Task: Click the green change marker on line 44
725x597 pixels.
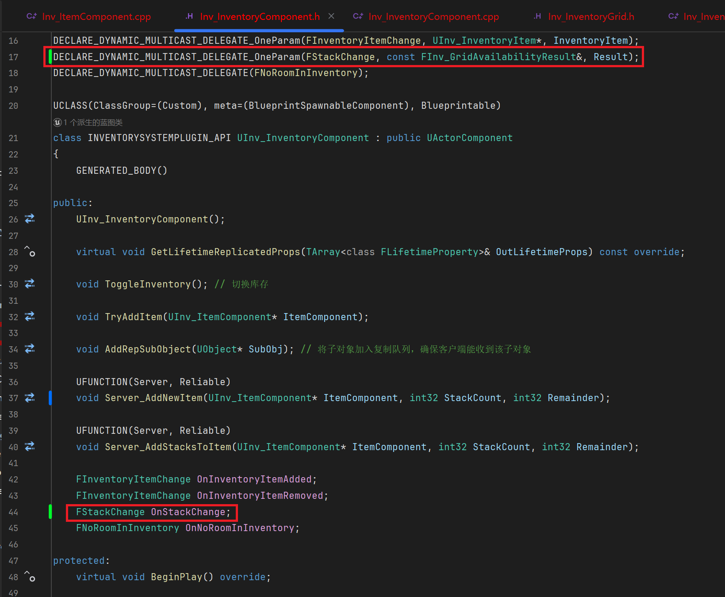Action: [50, 512]
